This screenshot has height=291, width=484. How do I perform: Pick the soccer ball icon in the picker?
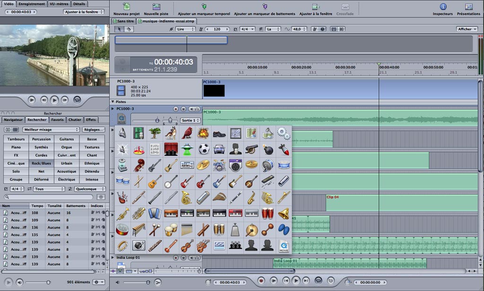(203, 149)
